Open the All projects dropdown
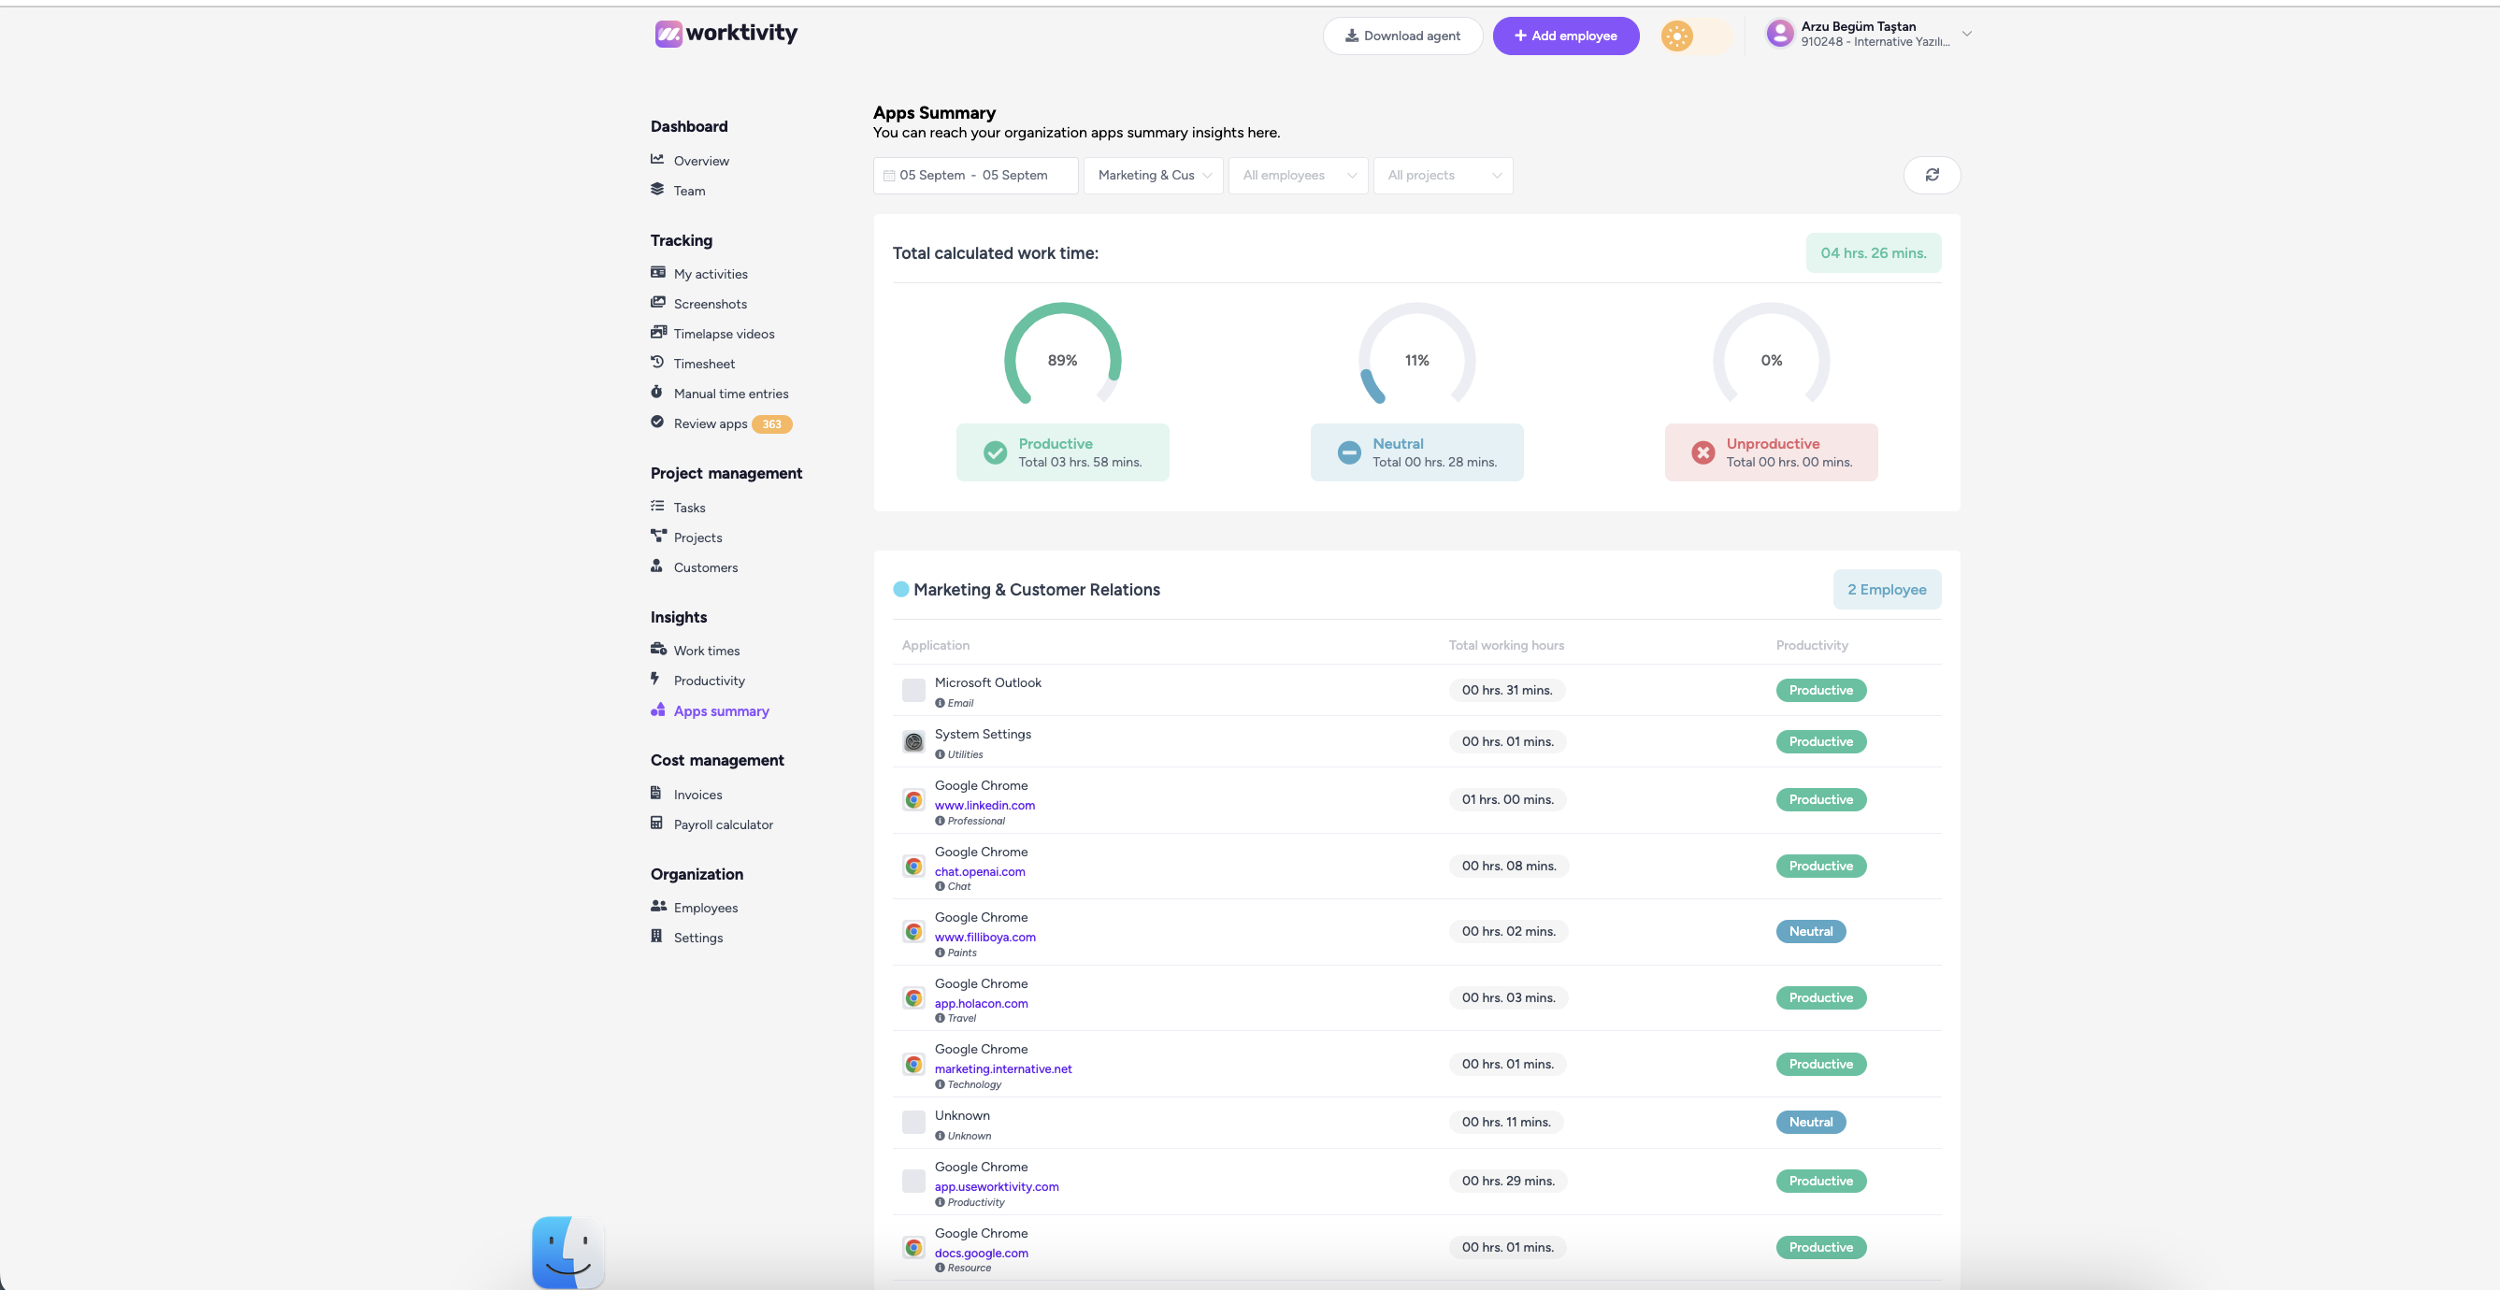The image size is (2500, 1290). (1443, 176)
